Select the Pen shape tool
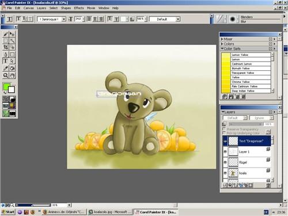Screen dimensions: 288x216 click(x=6, y=54)
